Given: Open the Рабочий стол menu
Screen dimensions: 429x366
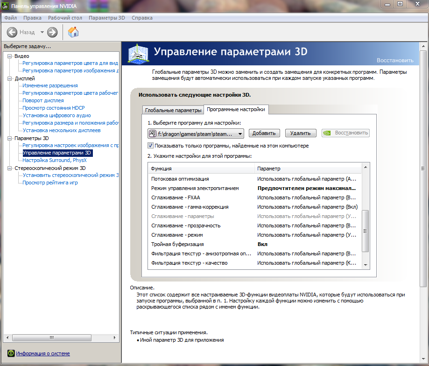Looking at the screenshot, I should (65, 18).
